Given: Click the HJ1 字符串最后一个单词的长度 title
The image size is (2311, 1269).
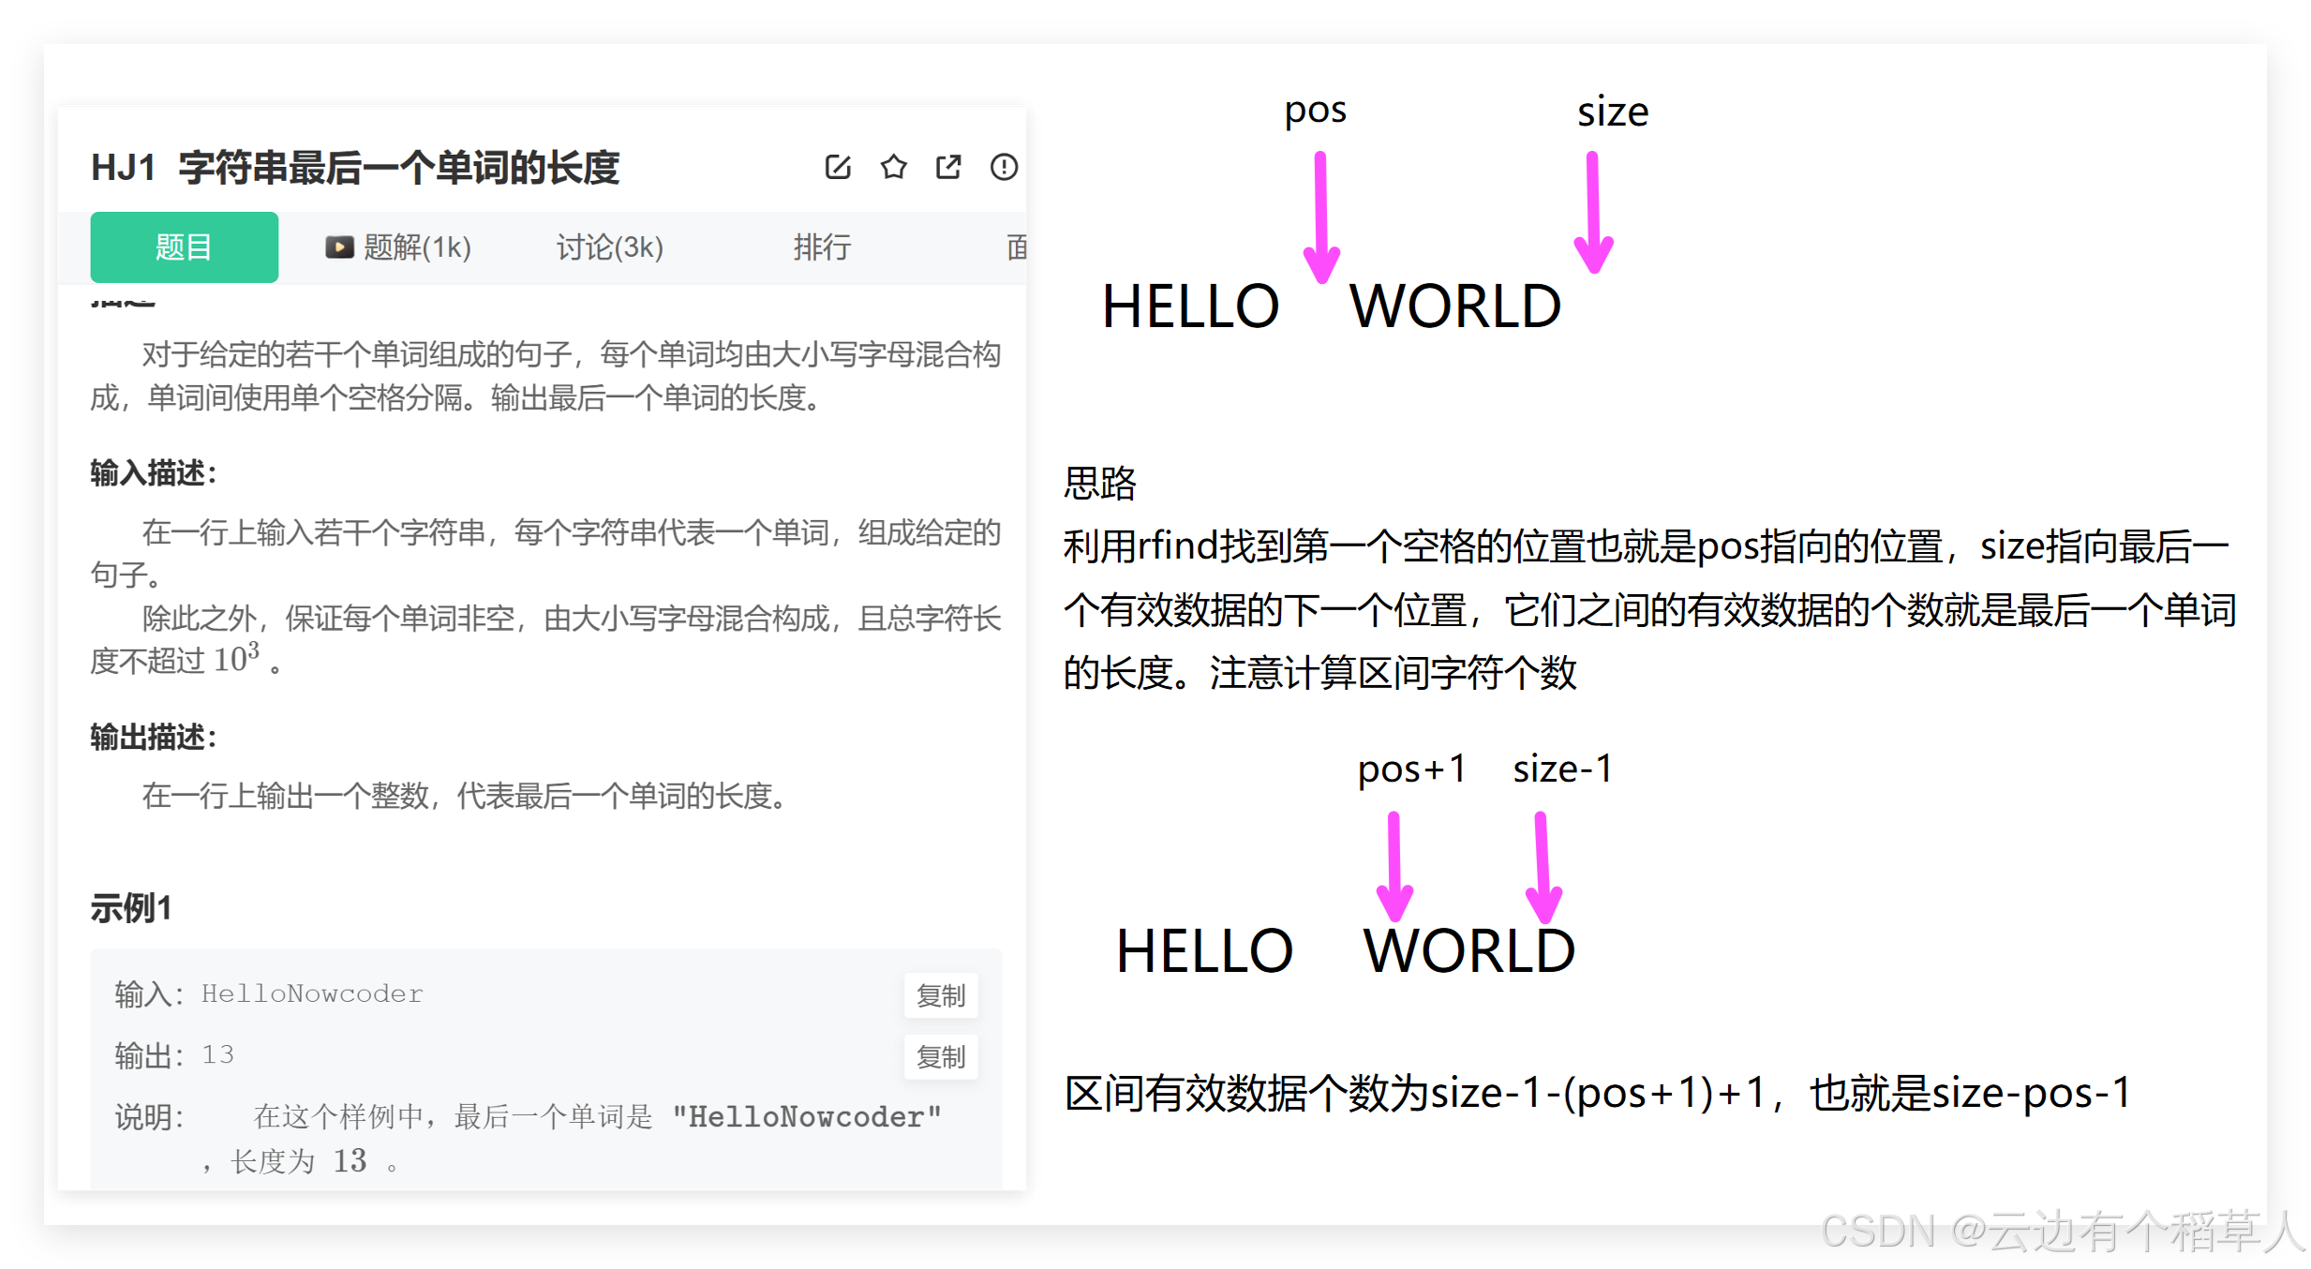Looking at the screenshot, I should [x=355, y=168].
